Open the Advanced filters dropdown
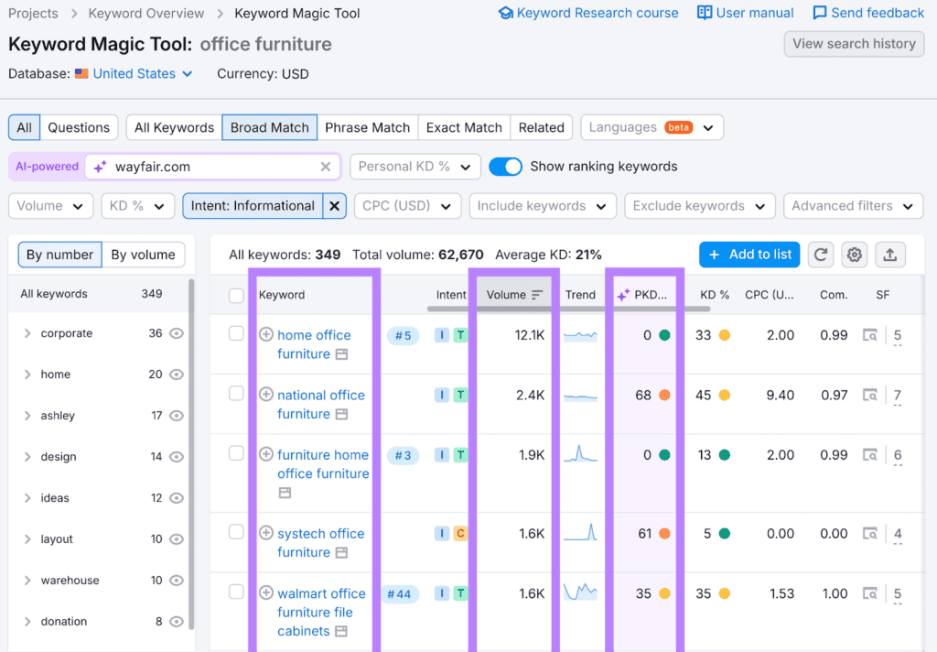Image resolution: width=937 pixels, height=652 pixels. click(853, 206)
